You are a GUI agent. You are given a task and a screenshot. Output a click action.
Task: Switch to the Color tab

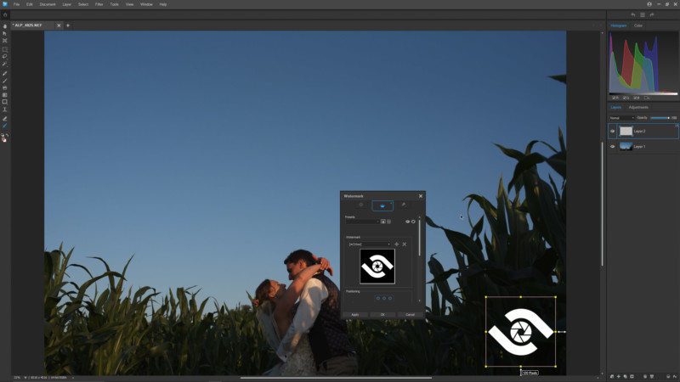pos(638,25)
